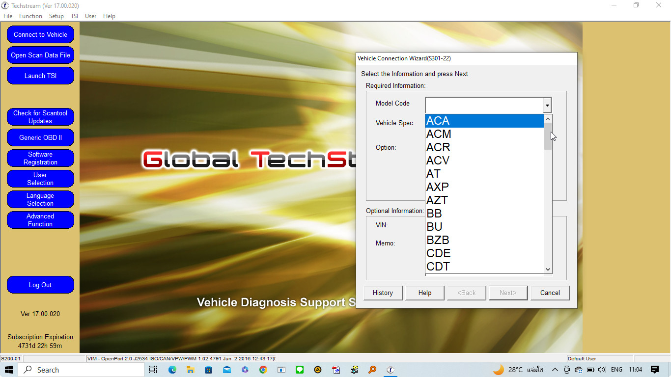Select CDE from the model code list
The width and height of the screenshot is (671, 377).
point(484,253)
